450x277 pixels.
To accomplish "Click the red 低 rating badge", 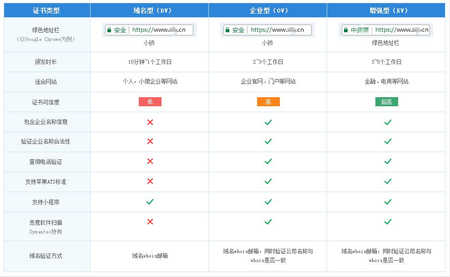I will [x=150, y=102].
